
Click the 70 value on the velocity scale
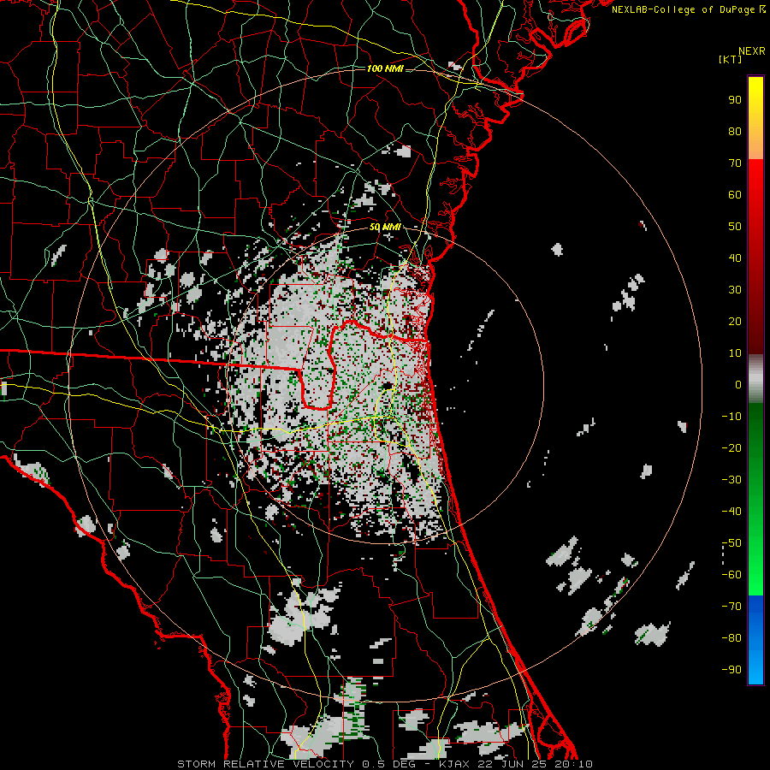(x=735, y=163)
